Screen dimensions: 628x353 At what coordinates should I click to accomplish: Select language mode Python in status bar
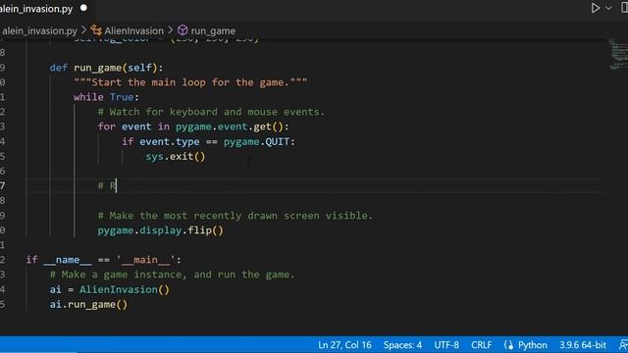tap(532, 345)
